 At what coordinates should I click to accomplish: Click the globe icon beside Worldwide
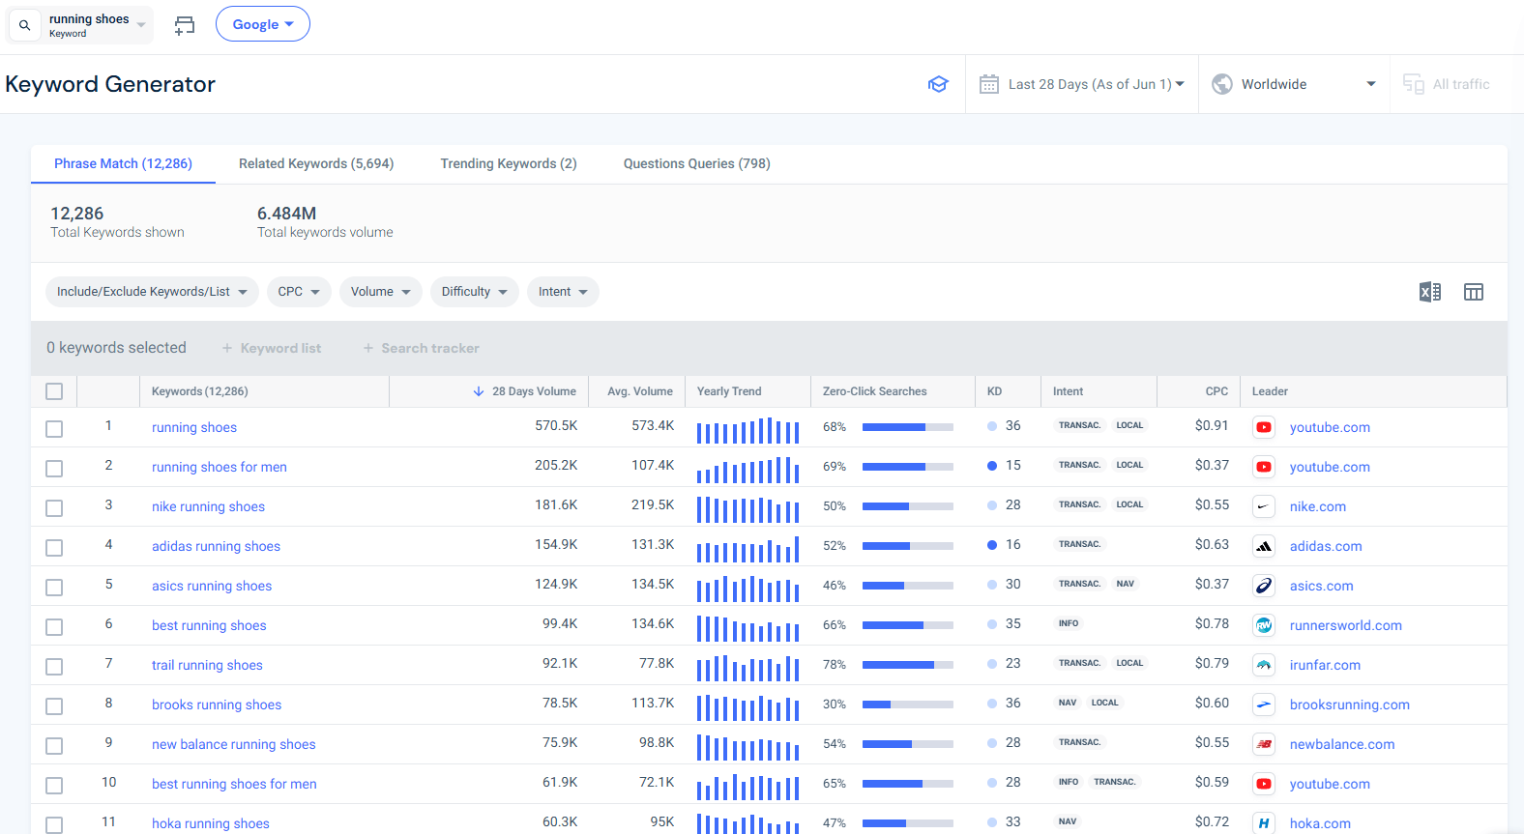(x=1222, y=84)
